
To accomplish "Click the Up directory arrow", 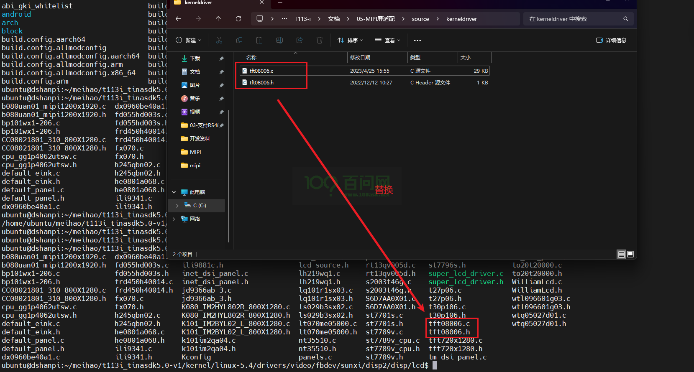I will point(218,19).
